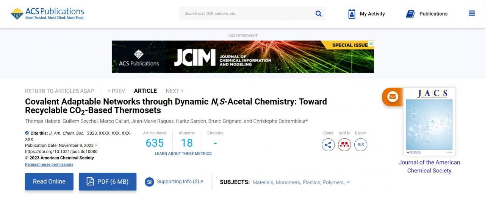Open the Publications menu

click(x=427, y=14)
